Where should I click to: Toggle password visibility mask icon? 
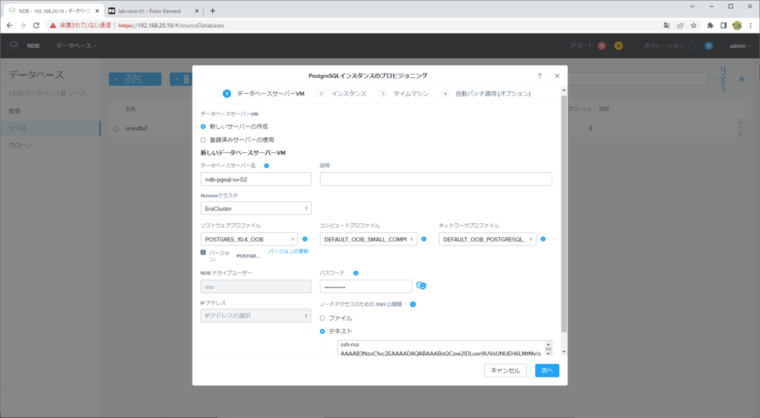pyautogui.click(x=421, y=286)
